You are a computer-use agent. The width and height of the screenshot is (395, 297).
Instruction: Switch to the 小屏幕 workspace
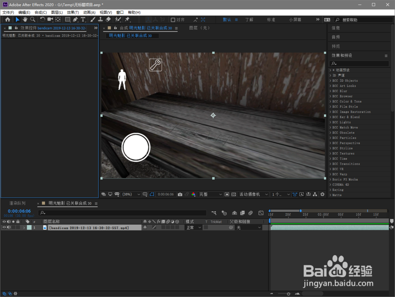click(x=295, y=20)
